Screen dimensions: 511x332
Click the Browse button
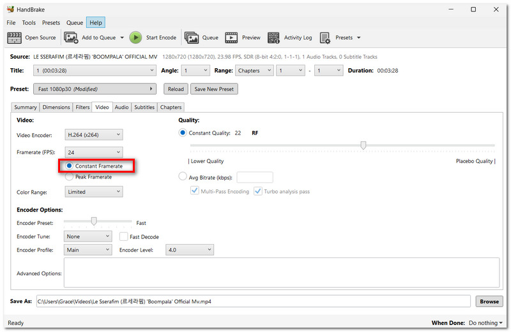click(489, 301)
